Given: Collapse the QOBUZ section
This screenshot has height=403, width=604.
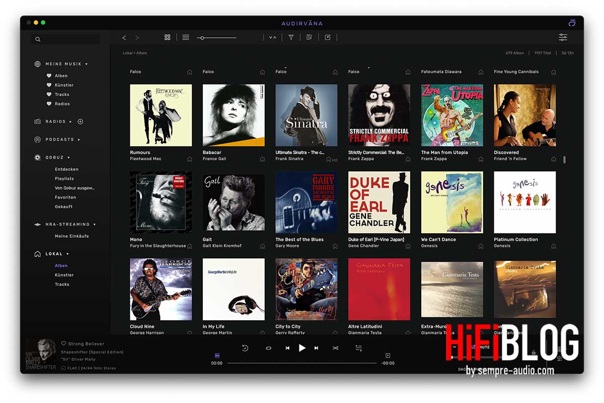Looking at the screenshot, I should click(67, 157).
